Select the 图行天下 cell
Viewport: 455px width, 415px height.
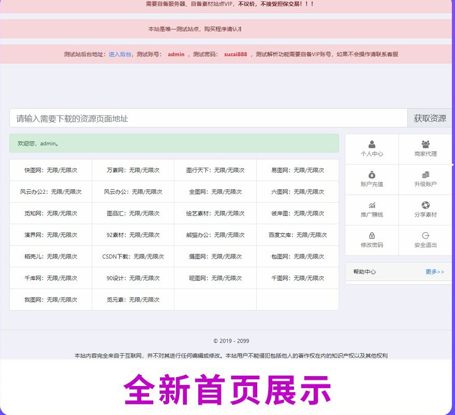[x=215, y=170]
